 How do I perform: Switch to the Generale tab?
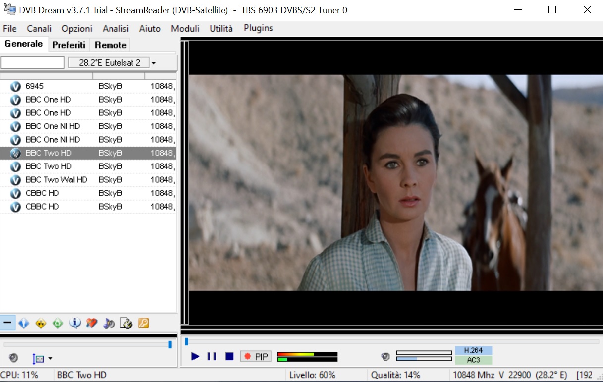pos(24,44)
